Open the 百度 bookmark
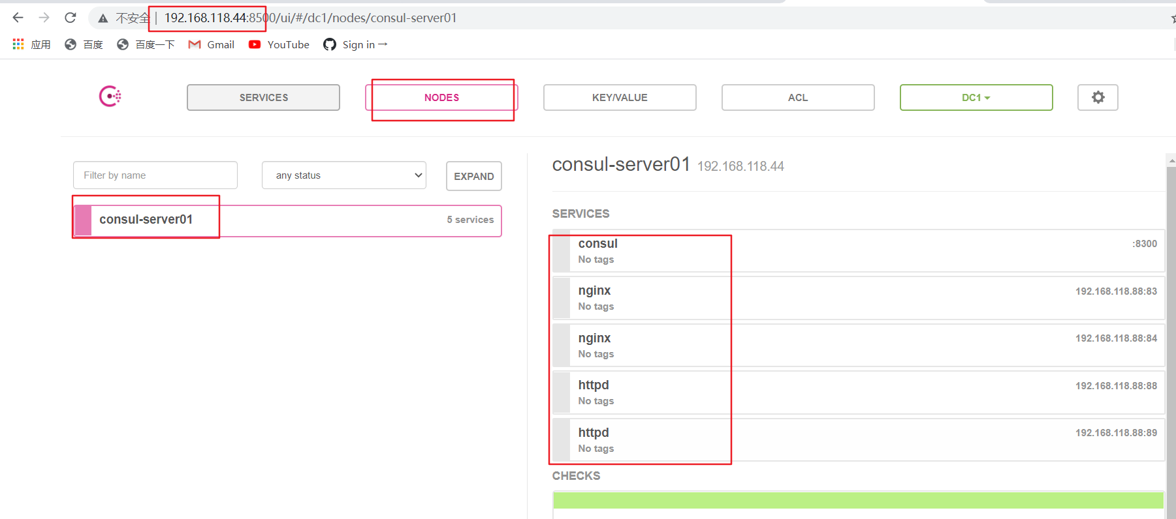This screenshot has height=519, width=1176. 84,44
